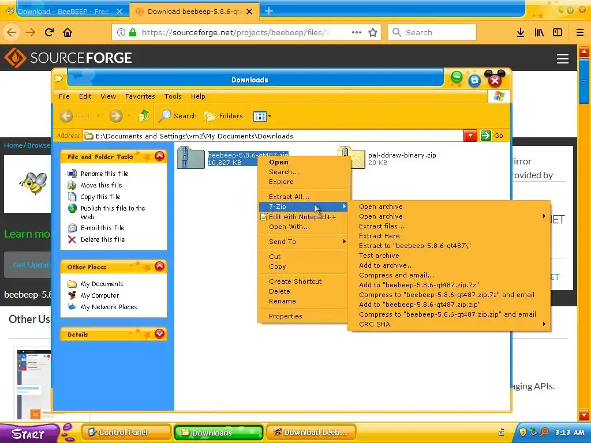Open Firefox library icon

pos(539,32)
